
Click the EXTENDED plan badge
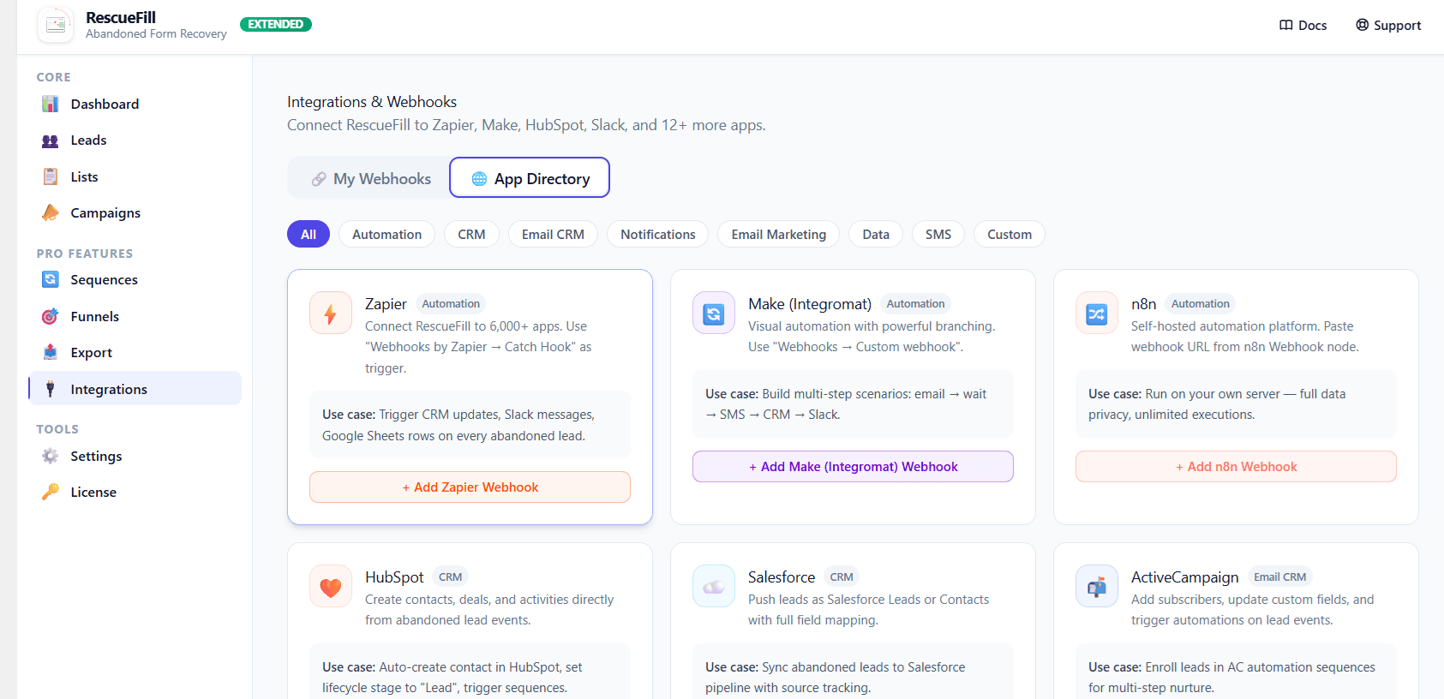point(276,24)
